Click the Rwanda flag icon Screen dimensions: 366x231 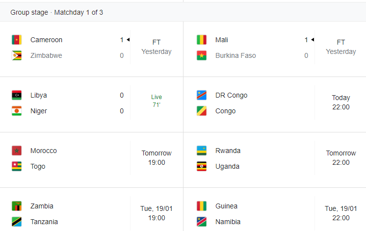tap(202, 151)
